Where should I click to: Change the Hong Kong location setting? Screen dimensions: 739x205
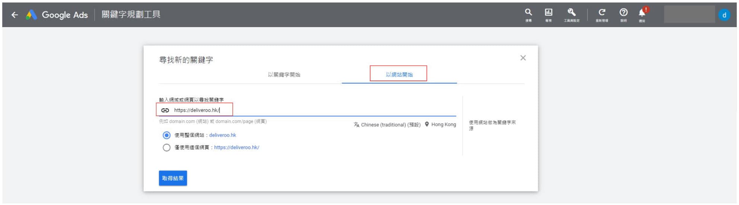(441, 124)
